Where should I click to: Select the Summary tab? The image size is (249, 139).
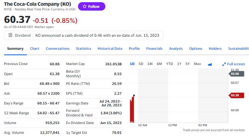[x=15, y=49]
